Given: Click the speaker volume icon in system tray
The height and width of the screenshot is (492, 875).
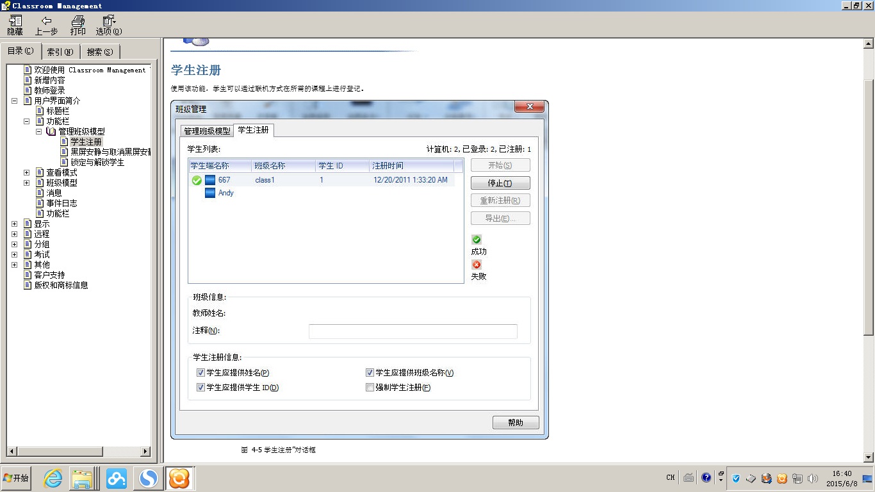Looking at the screenshot, I should (813, 477).
